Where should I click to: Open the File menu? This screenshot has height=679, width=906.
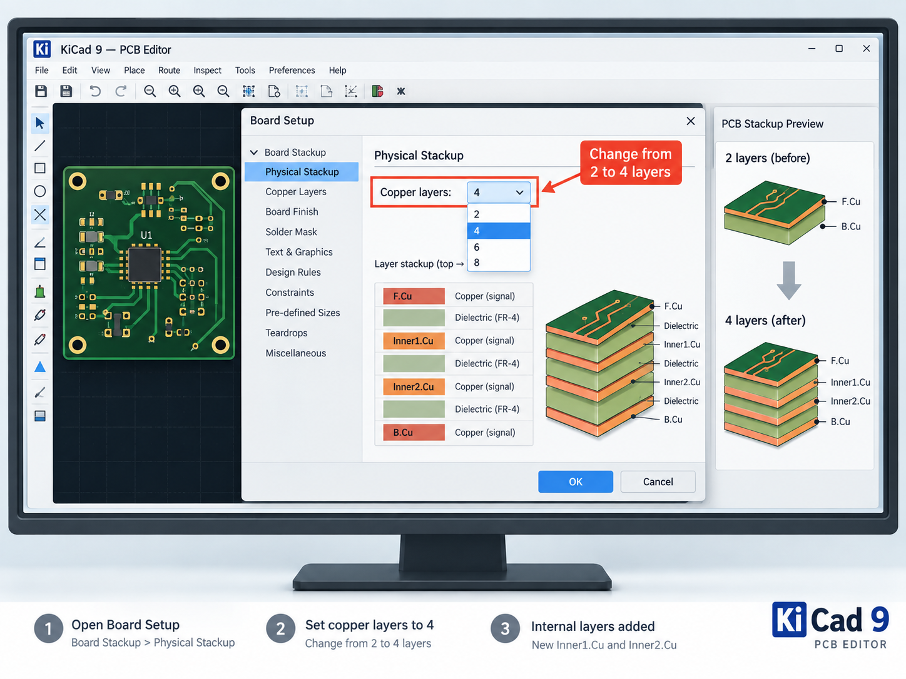(42, 70)
